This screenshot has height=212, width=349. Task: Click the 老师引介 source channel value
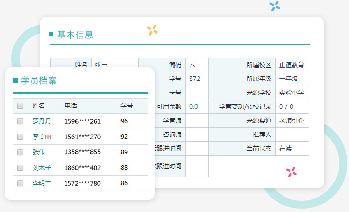(x=292, y=121)
